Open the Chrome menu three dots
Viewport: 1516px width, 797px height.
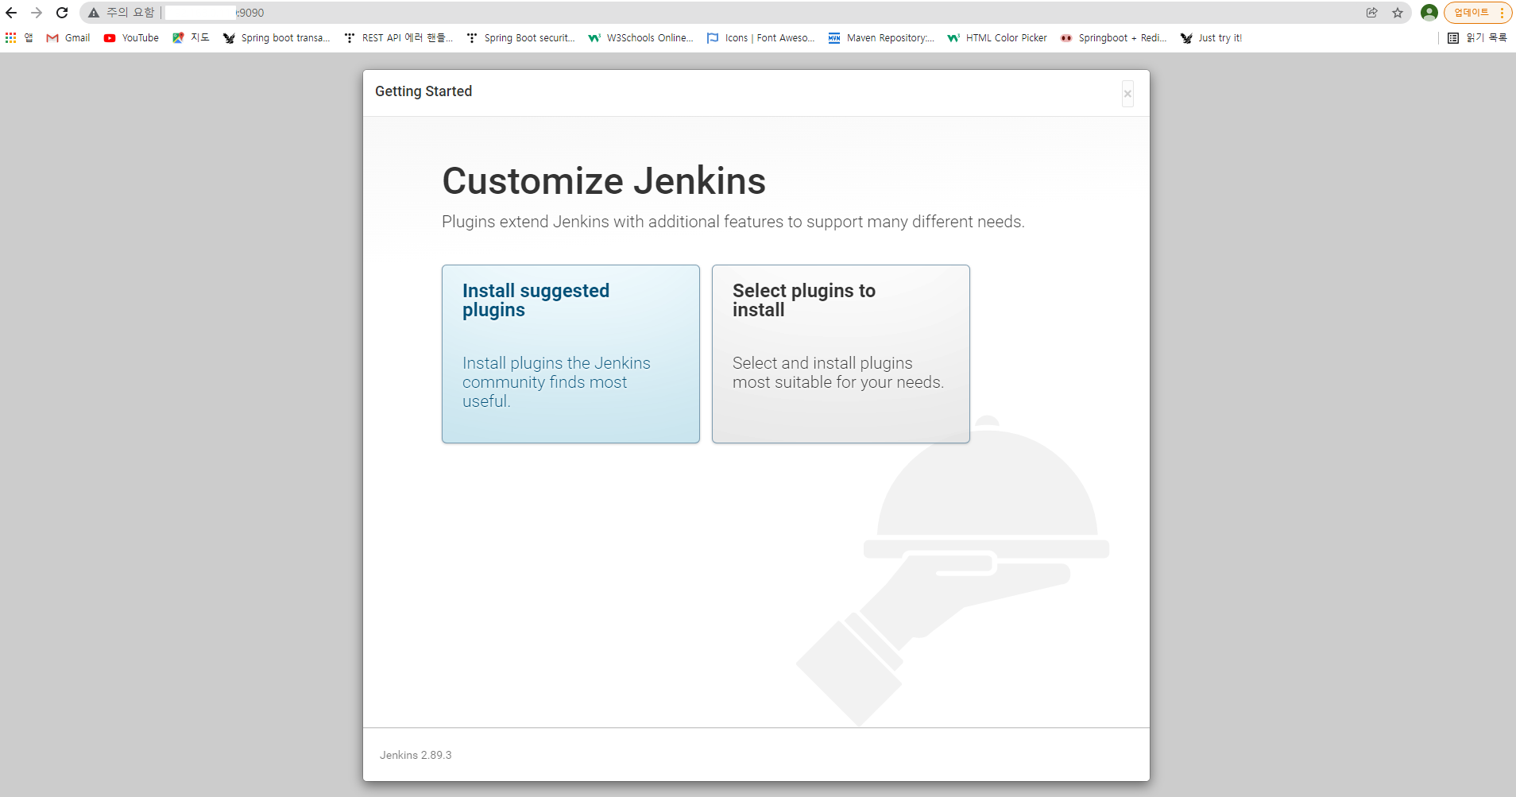(1502, 13)
